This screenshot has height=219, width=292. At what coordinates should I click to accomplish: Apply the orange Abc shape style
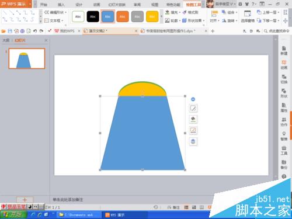123,16
